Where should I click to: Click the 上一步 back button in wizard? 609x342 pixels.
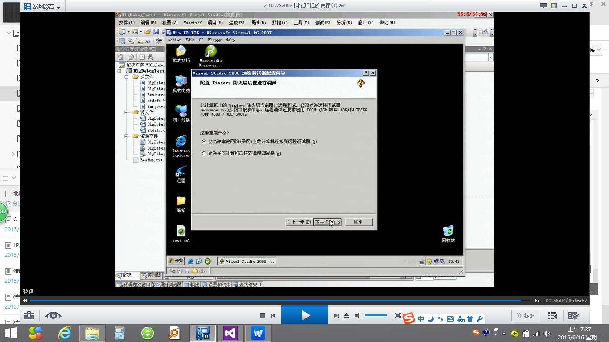[x=298, y=222]
